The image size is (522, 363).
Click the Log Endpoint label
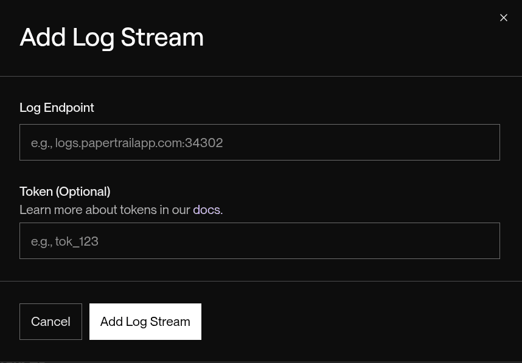(57, 108)
